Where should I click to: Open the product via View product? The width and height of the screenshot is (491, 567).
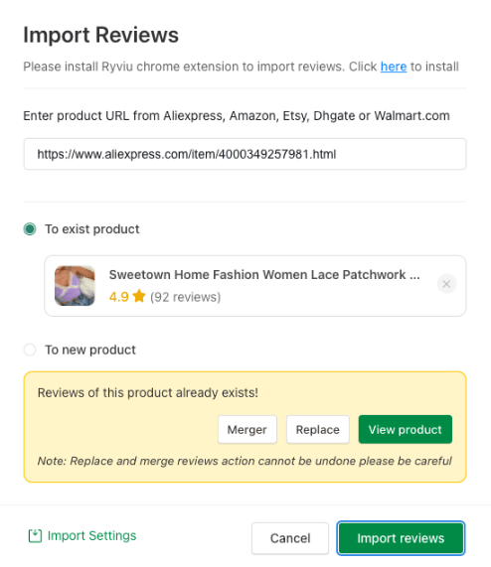[406, 430]
